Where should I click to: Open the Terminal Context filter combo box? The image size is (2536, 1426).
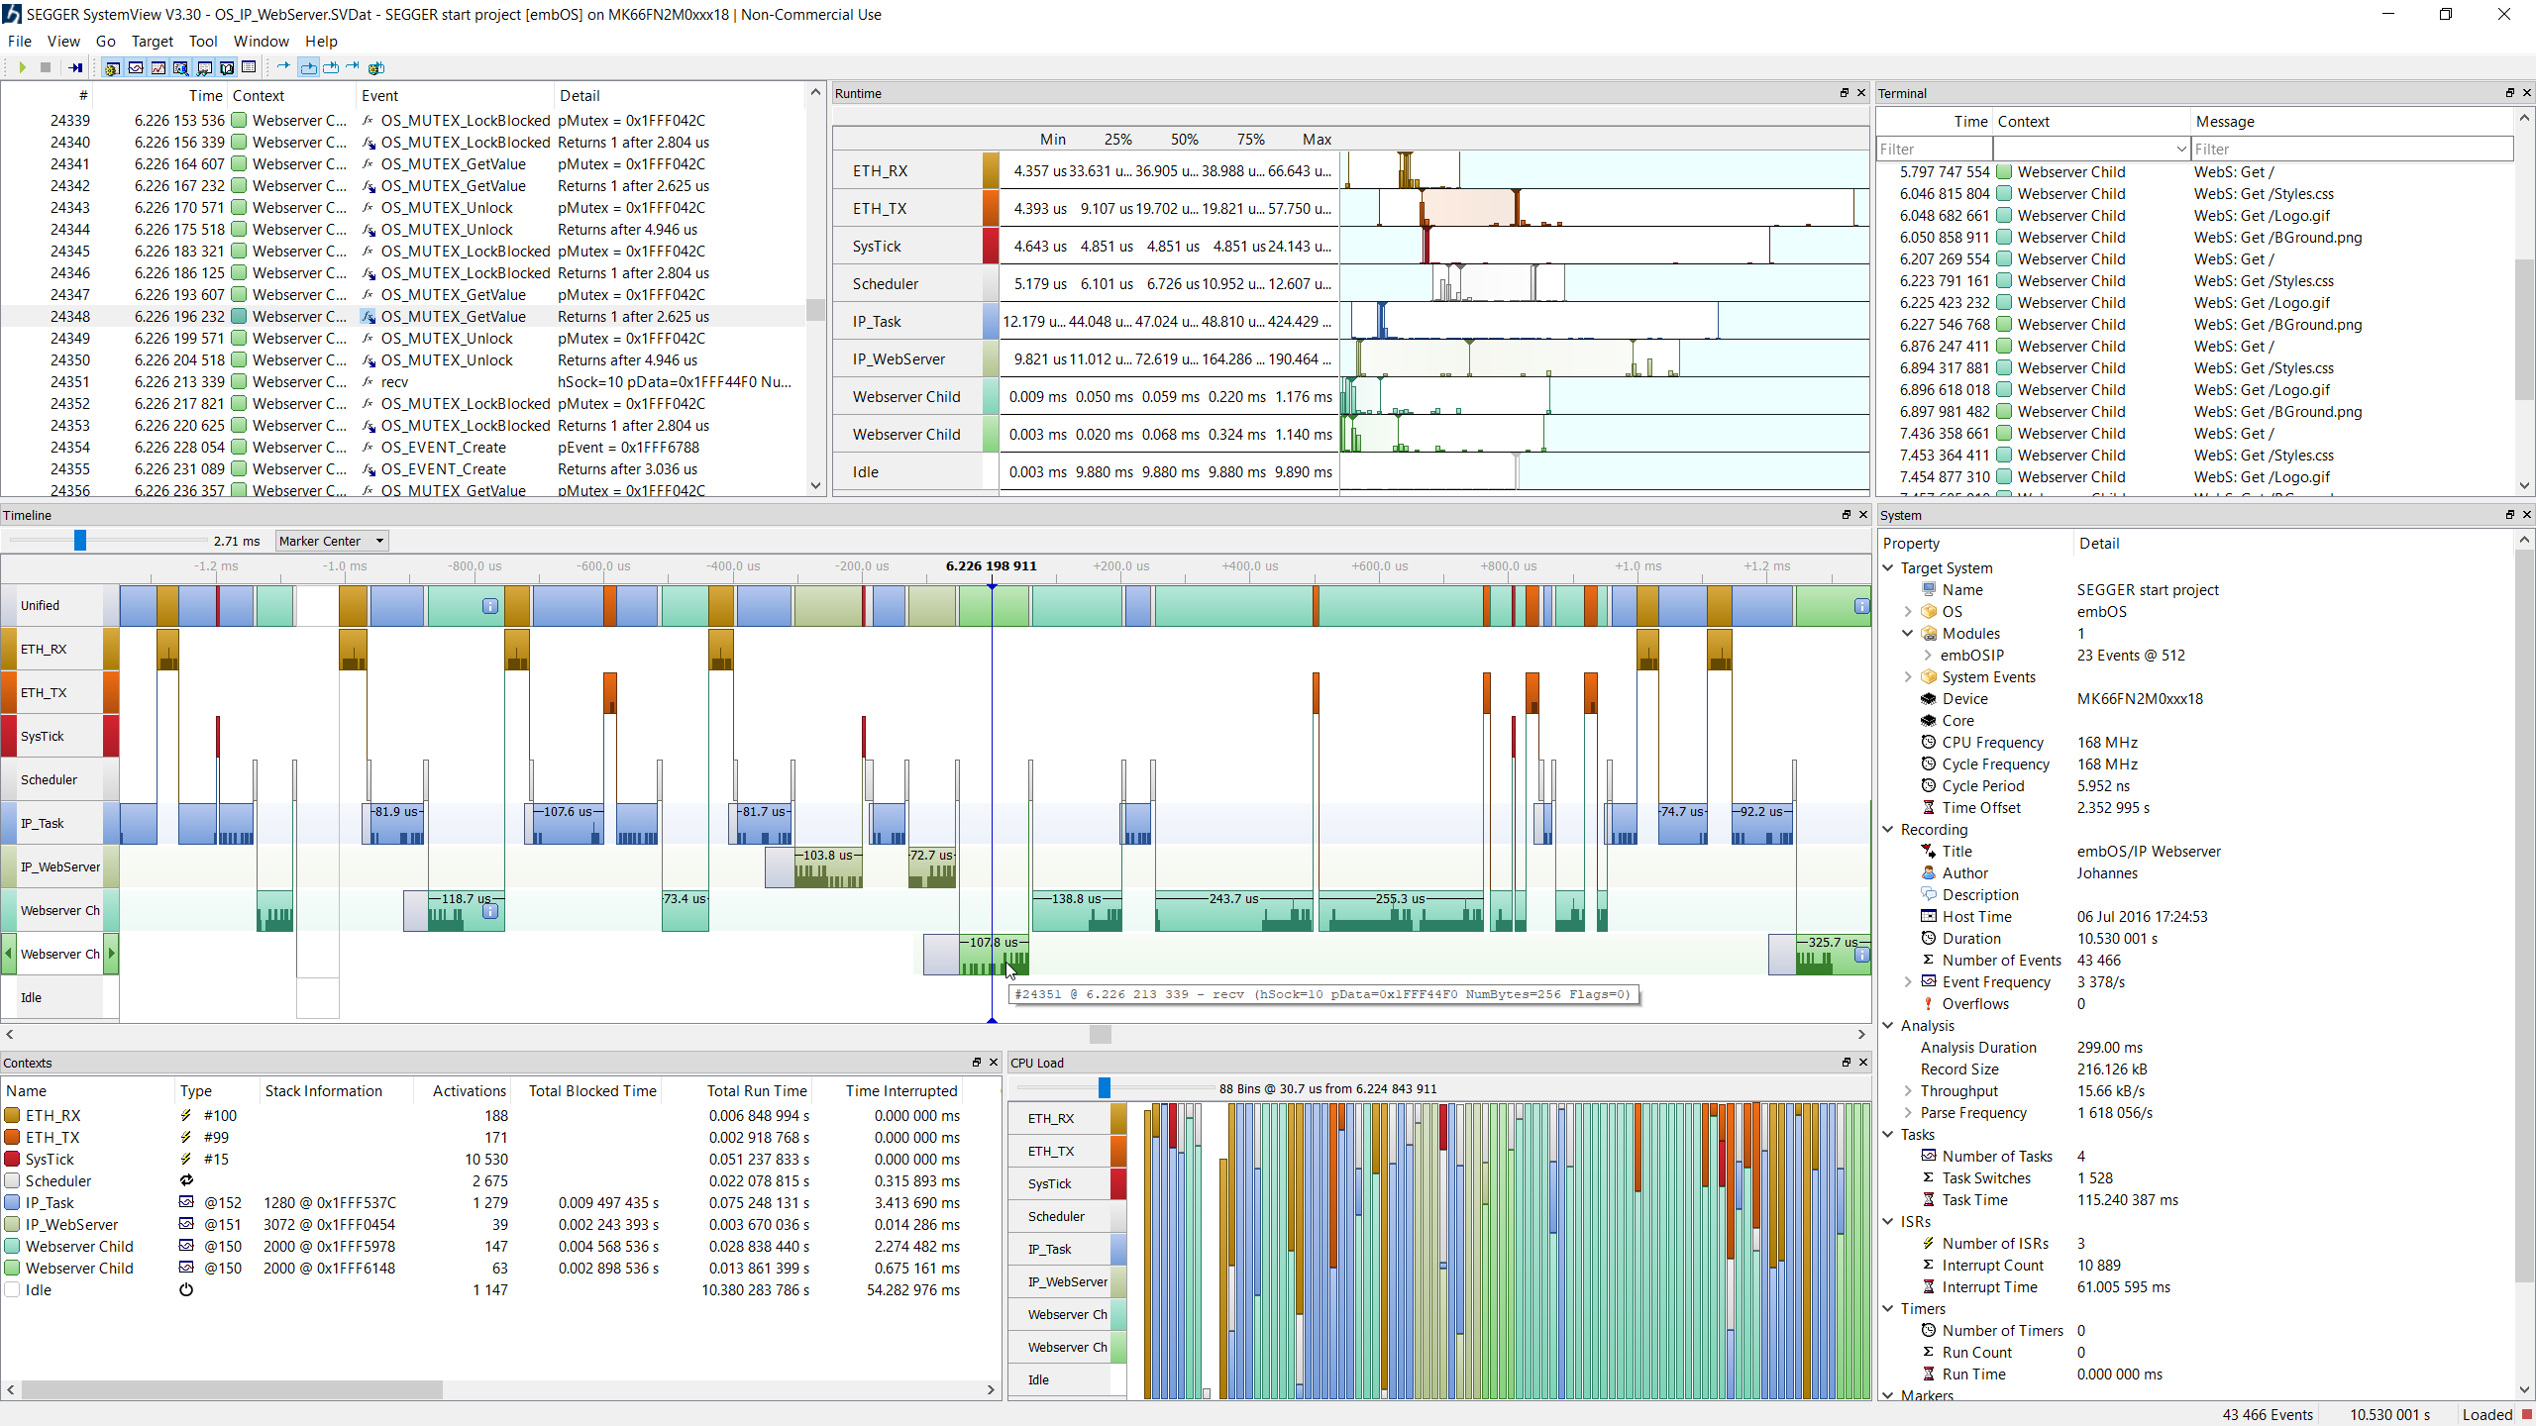pos(2091,150)
